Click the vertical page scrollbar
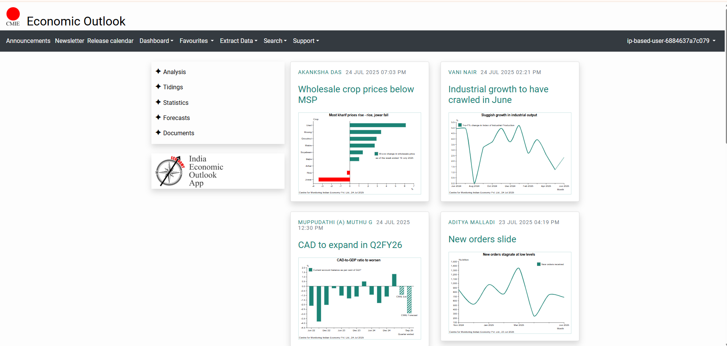Screen dimensions: 727x346 [x=726, y=76]
